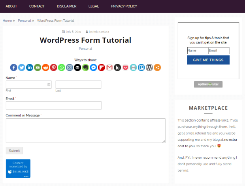Click the autofill icon in First name field

point(49,84)
